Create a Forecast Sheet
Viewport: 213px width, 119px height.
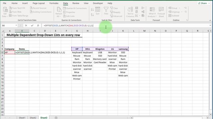pos(161,12)
